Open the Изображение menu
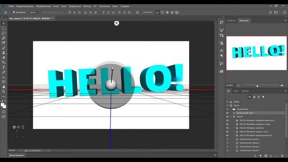 [x=44, y=6]
